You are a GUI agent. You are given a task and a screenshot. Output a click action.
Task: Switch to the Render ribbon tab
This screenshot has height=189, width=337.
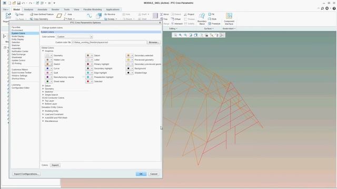(x=55, y=9)
